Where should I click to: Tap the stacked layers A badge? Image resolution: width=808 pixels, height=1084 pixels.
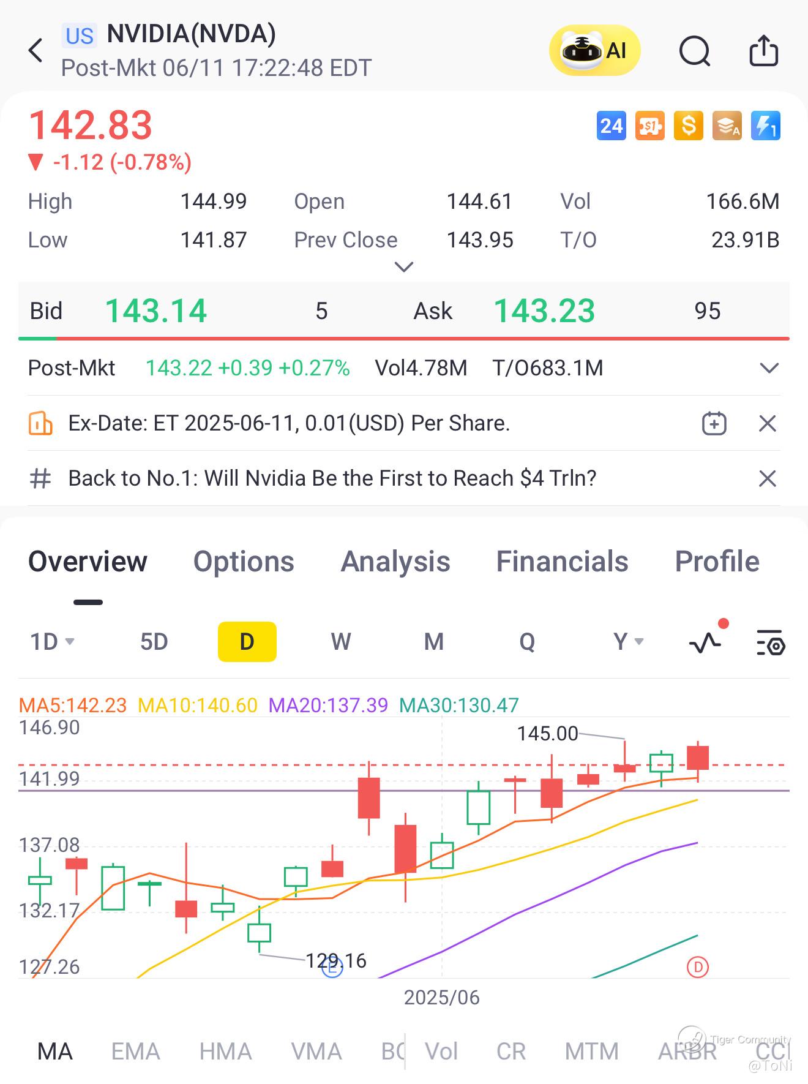point(727,126)
